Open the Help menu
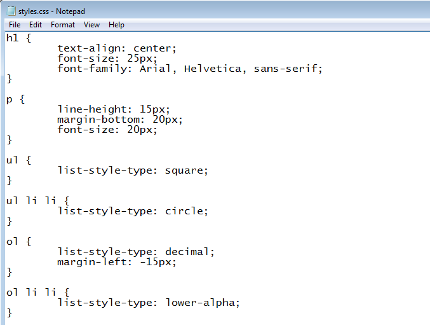The height and width of the screenshot is (325, 430). (116, 25)
